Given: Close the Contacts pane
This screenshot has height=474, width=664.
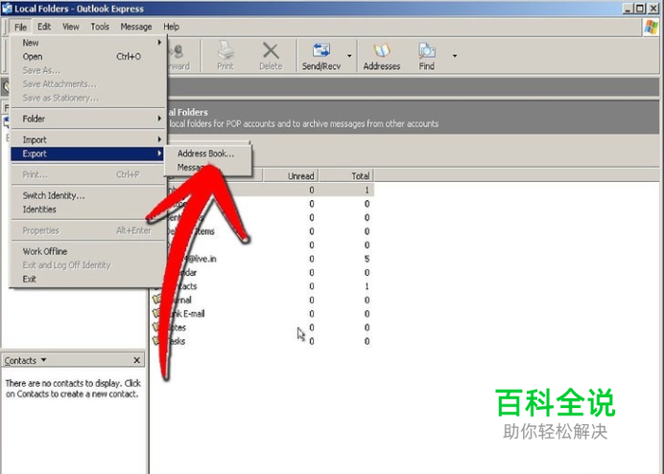Looking at the screenshot, I should pos(137,360).
